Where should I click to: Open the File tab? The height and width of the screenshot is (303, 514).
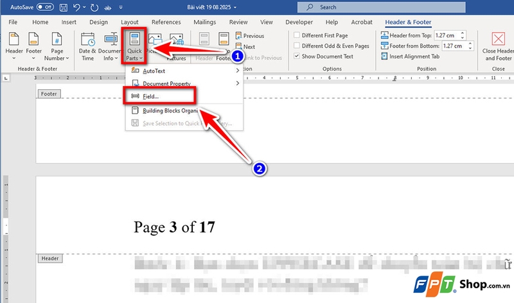click(x=13, y=22)
